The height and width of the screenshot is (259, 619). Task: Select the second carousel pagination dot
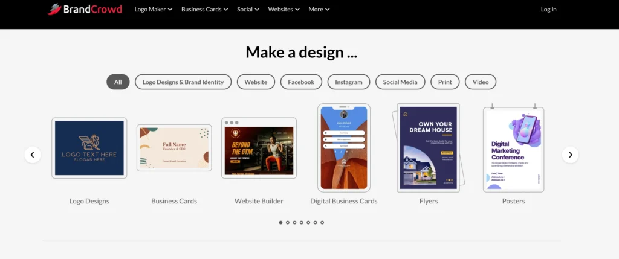[288, 222]
